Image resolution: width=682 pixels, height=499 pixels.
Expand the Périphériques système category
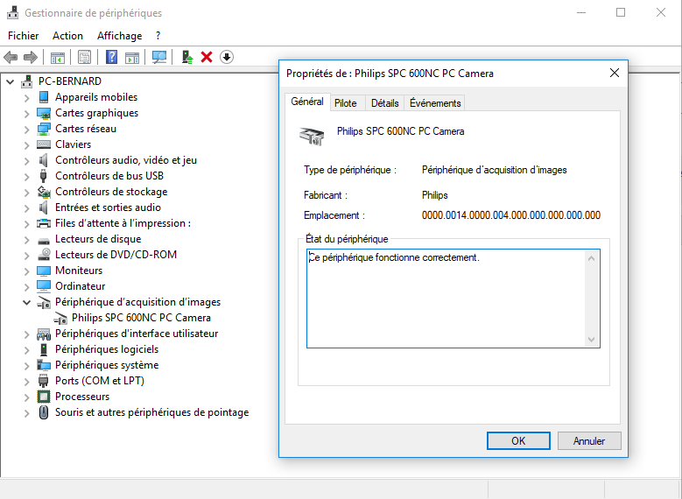(x=26, y=365)
